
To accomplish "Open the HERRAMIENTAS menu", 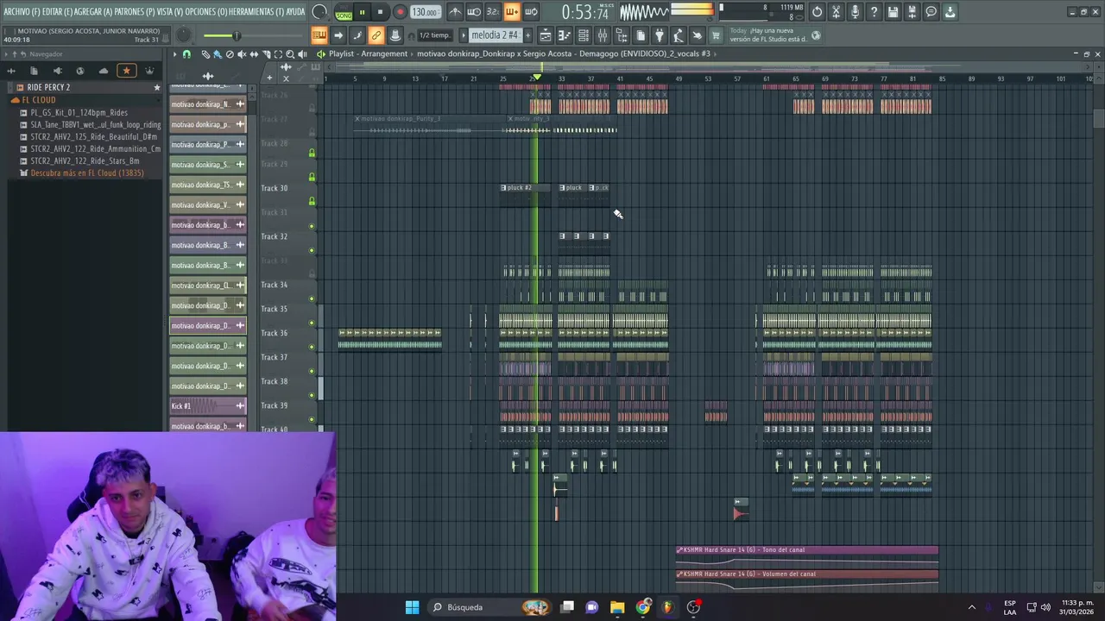I will click(x=256, y=12).
